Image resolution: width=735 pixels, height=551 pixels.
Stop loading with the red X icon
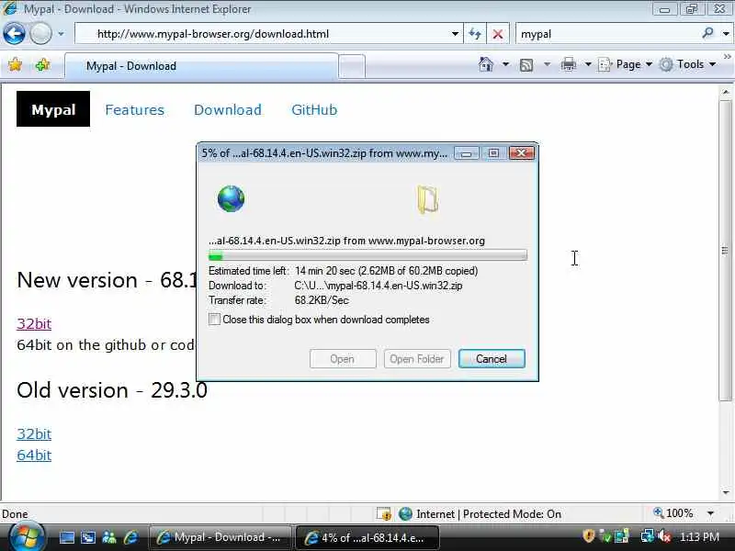[x=498, y=34]
